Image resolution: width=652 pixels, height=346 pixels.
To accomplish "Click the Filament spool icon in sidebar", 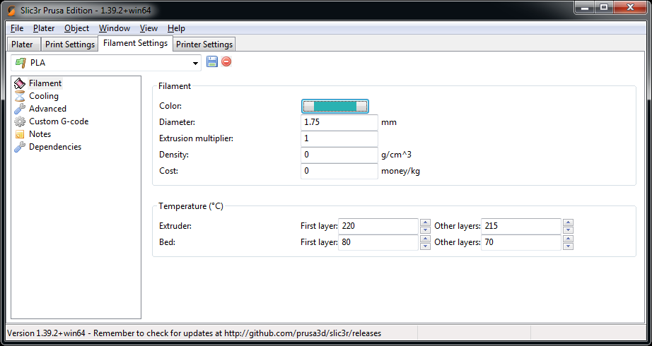I will [20, 83].
